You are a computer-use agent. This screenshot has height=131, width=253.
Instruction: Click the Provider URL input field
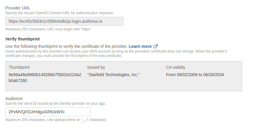click(x=65, y=21)
